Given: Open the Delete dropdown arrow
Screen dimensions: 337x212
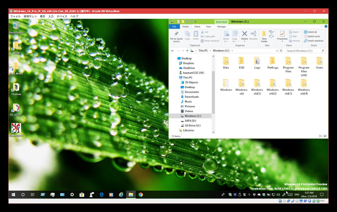Looking at the screenshot, I should [x=245, y=42].
